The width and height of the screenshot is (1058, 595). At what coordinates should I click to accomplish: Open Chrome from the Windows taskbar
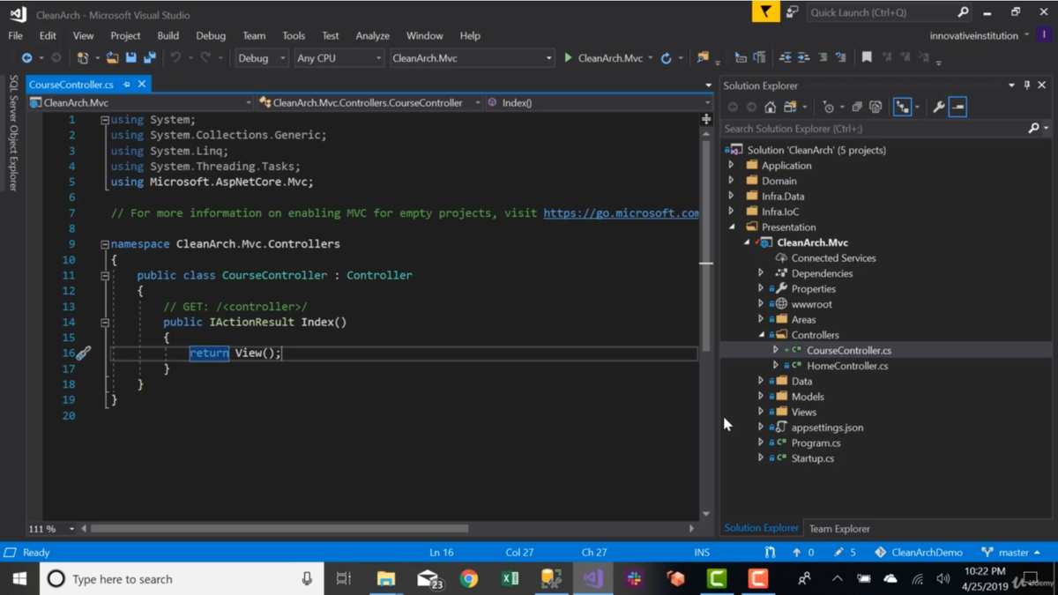(x=469, y=579)
